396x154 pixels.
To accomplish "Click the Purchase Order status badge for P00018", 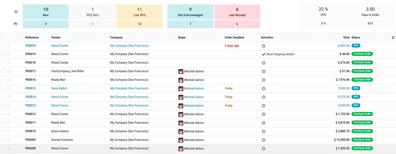I will pyautogui.click(x=362, y=63).
